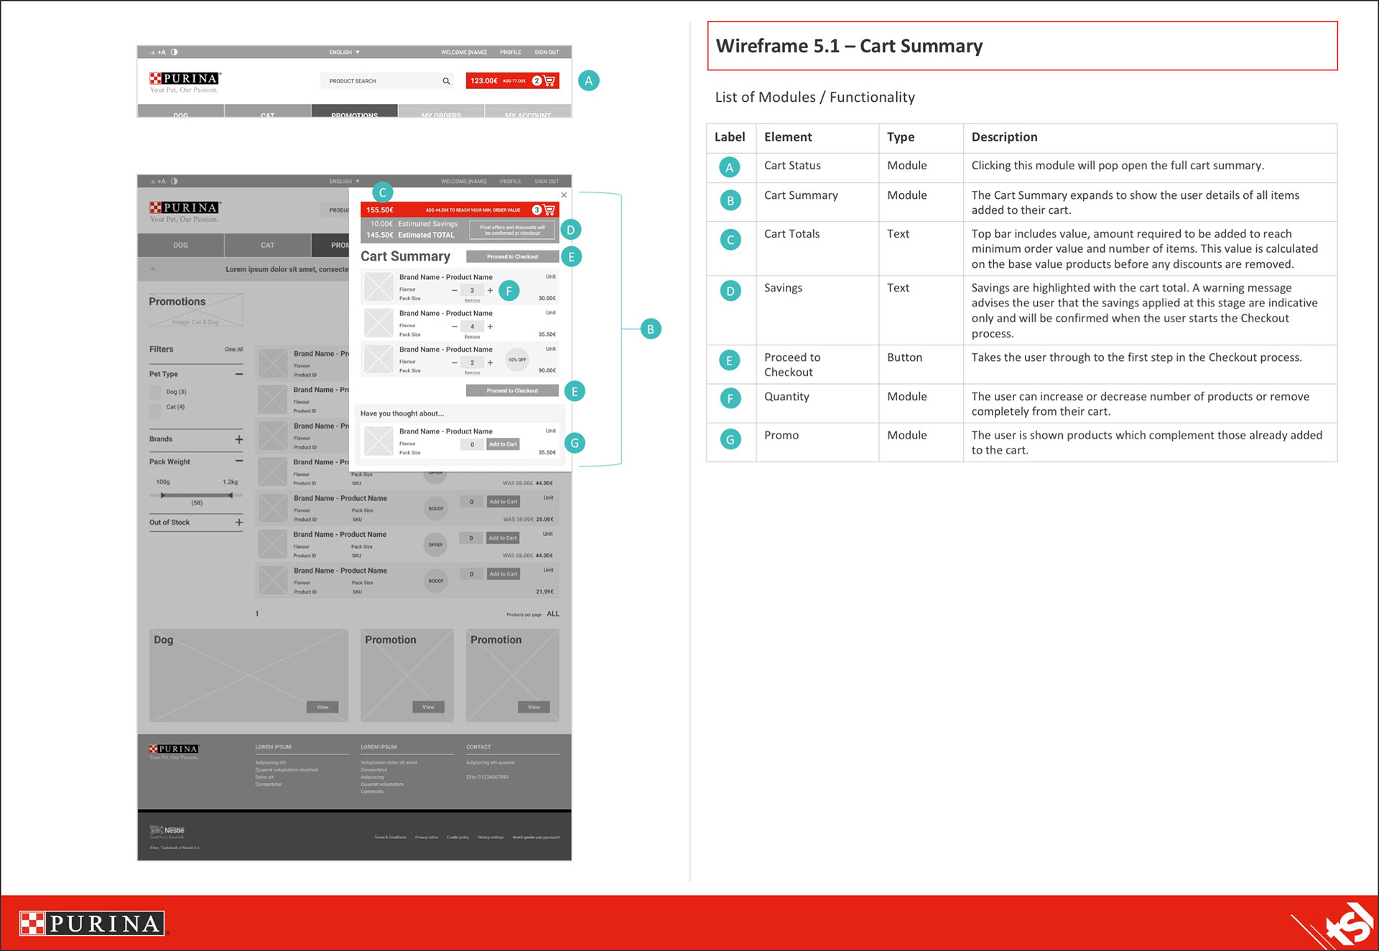Click the Final offers and discounts notice box

[512, 230]
